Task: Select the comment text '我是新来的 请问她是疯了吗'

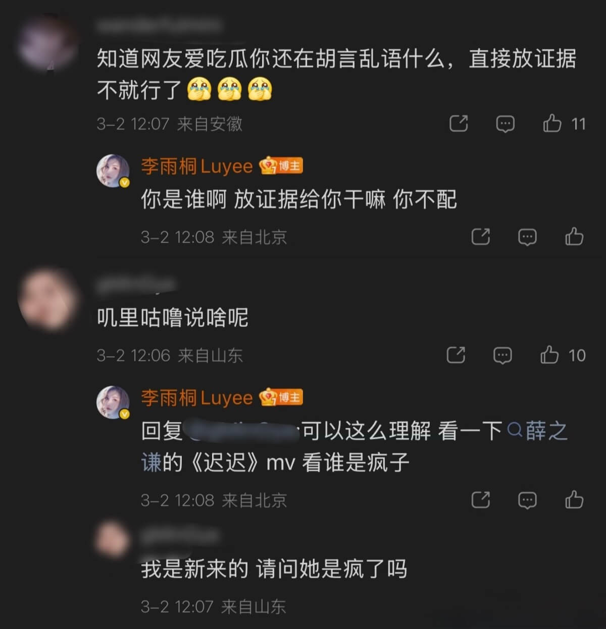Action: 274,569
